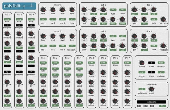
Task: Click the env 1 attack knob
Action: click(x=91, y=72)
